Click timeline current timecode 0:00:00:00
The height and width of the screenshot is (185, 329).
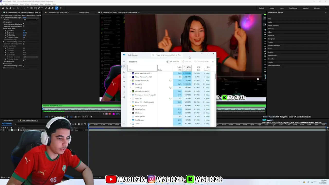tap(7, 123)
